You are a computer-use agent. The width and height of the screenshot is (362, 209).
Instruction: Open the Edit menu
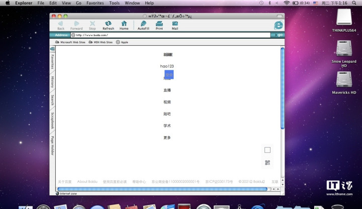[x=53, y=3]
